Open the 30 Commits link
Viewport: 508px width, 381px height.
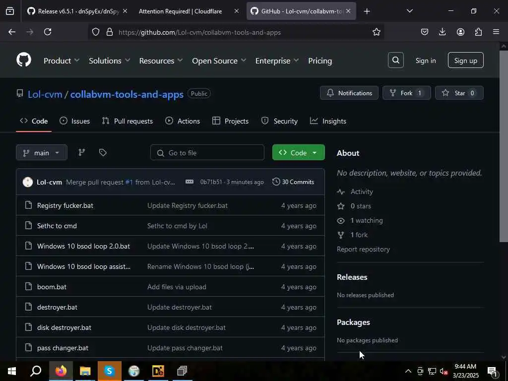(x=293, y=182)
